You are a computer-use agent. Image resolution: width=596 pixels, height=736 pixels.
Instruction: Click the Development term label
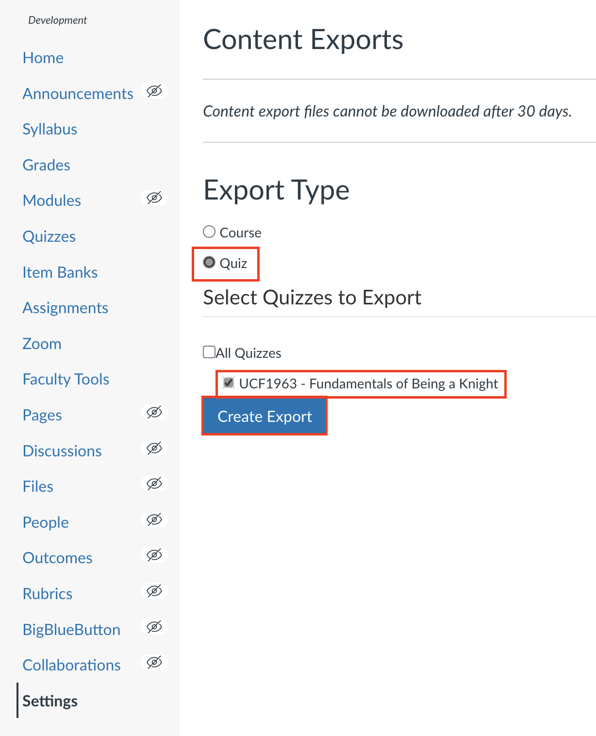point(57,20)
